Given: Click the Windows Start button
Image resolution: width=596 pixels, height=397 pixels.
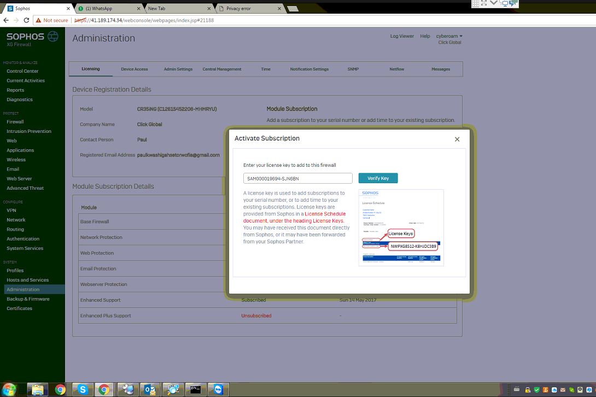Looking at the screenshot, I should tap(9, 389).
